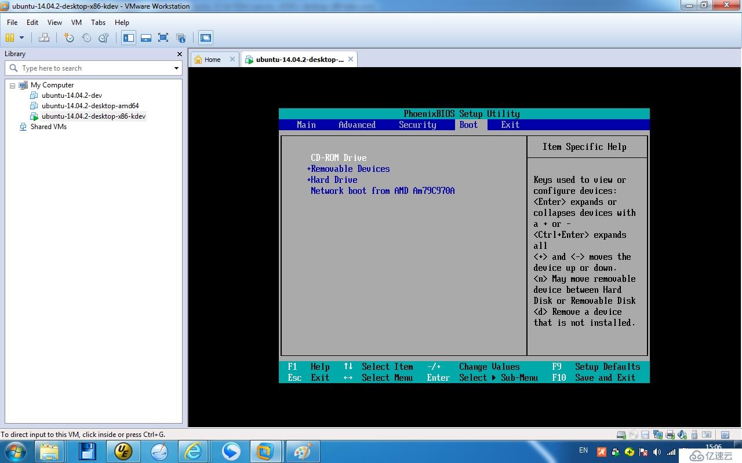Screen dimensions: 742x463
Task: Expand the Hard Drive boot entry
Action: click(x=332, y=180)
